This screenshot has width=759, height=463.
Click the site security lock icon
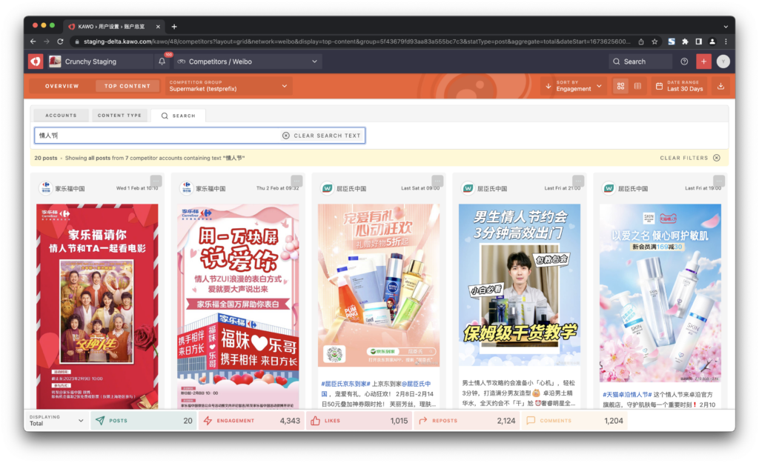point(76,41)
